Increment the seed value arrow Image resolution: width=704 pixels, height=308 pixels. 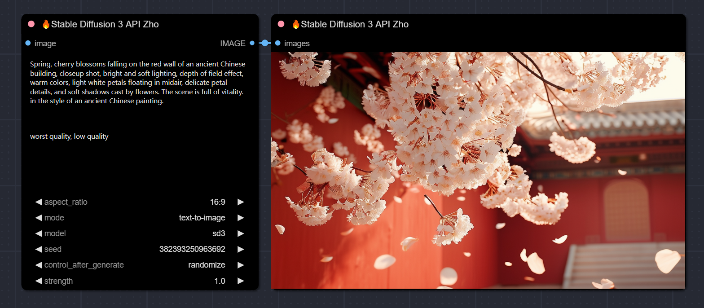[241, 249]
